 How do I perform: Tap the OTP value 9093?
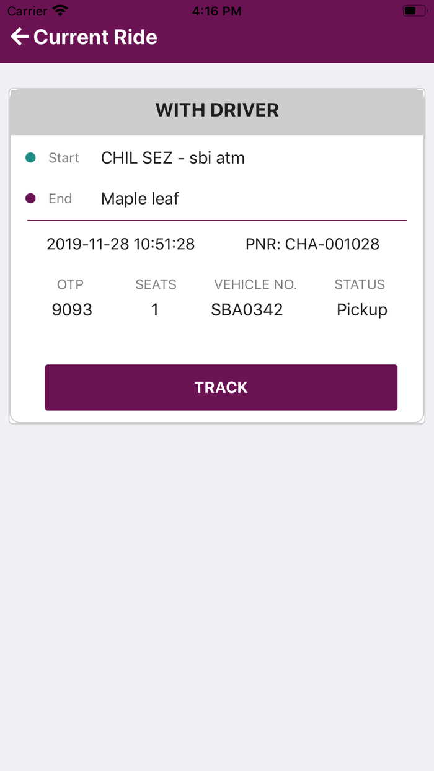(71, 309)
